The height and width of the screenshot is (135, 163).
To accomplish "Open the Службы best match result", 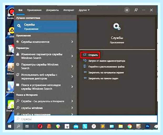I will pyautogui.click(x=45, y=27).
